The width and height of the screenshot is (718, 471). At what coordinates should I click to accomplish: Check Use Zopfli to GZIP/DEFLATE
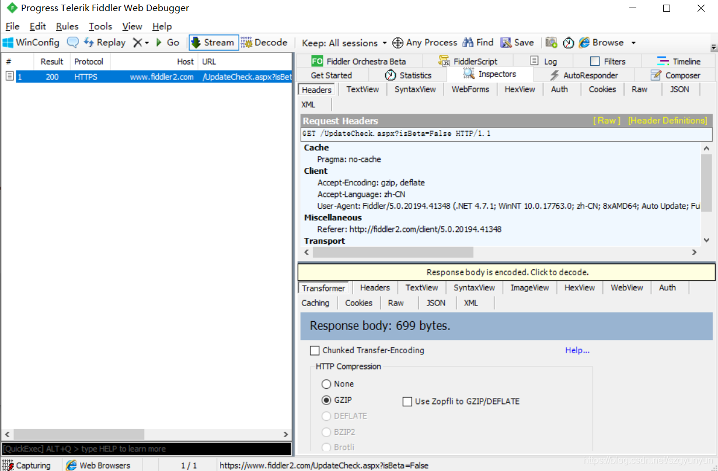pyautogui.click(x=407, y=401)
